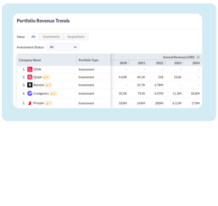Screen dimensions: 218x206
Task: Select Quiph's 34.1K revenue cell
Action: click(141, 77)
